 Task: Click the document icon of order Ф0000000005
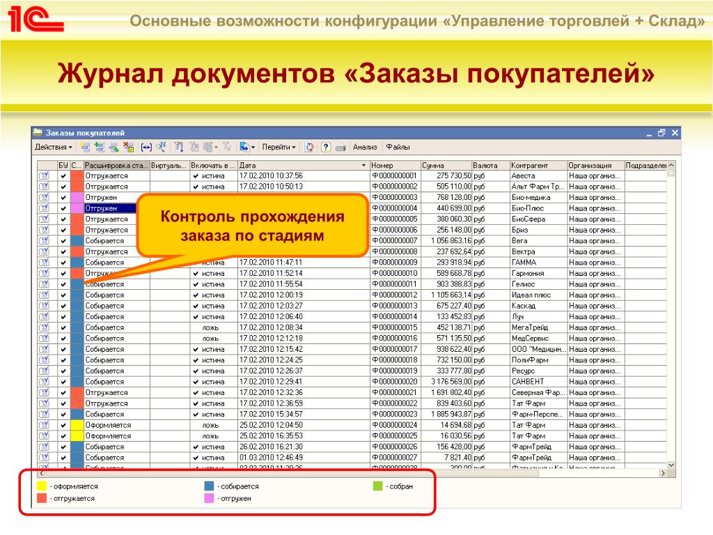coord(44,219)
